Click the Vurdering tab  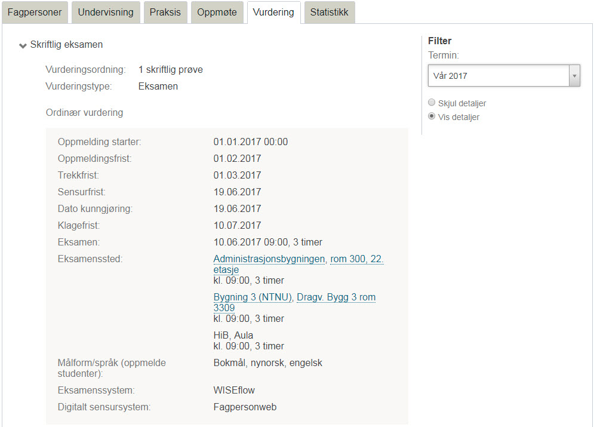(273, 12)
